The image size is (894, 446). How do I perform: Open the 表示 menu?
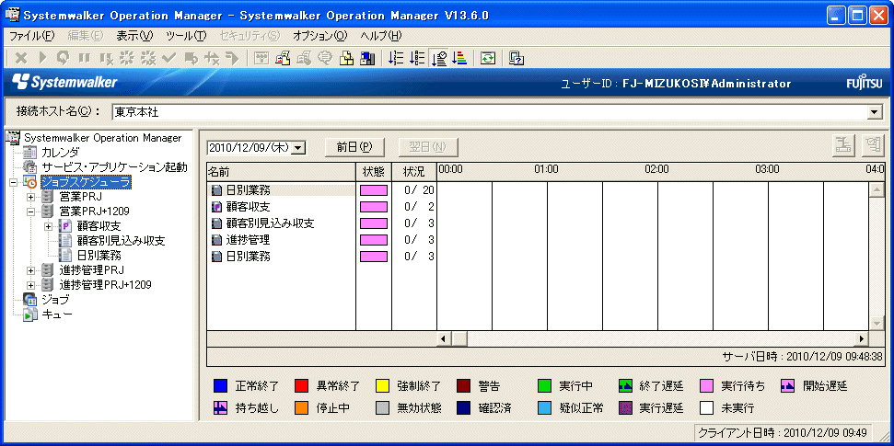[x=134, y=35]
